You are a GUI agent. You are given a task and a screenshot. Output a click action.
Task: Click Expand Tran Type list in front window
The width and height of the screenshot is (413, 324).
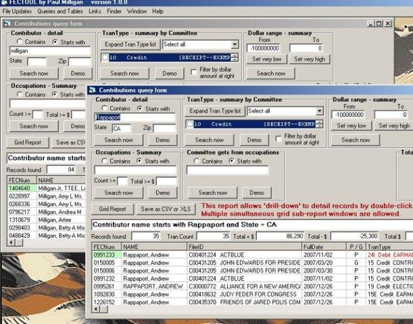click(x=215, y=111)
